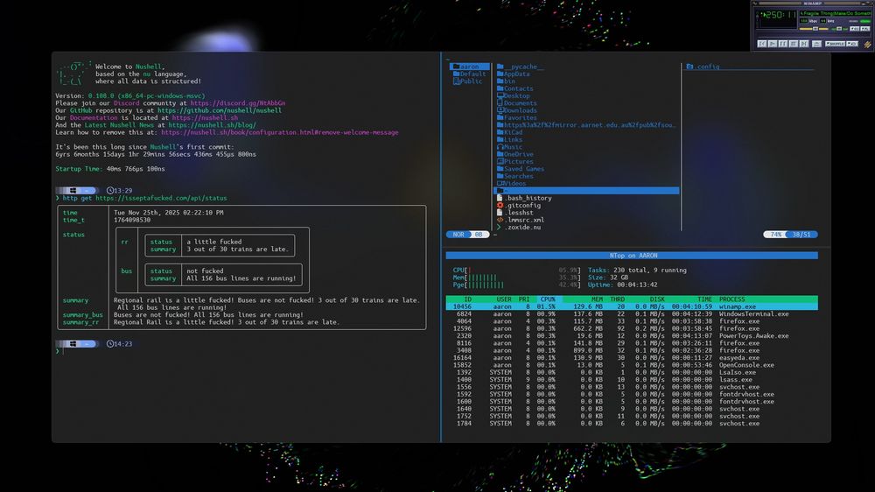Select the WindowsTerminal.exe process row
This screenshot has height=492, width=875.
click(x=632, y=314)
